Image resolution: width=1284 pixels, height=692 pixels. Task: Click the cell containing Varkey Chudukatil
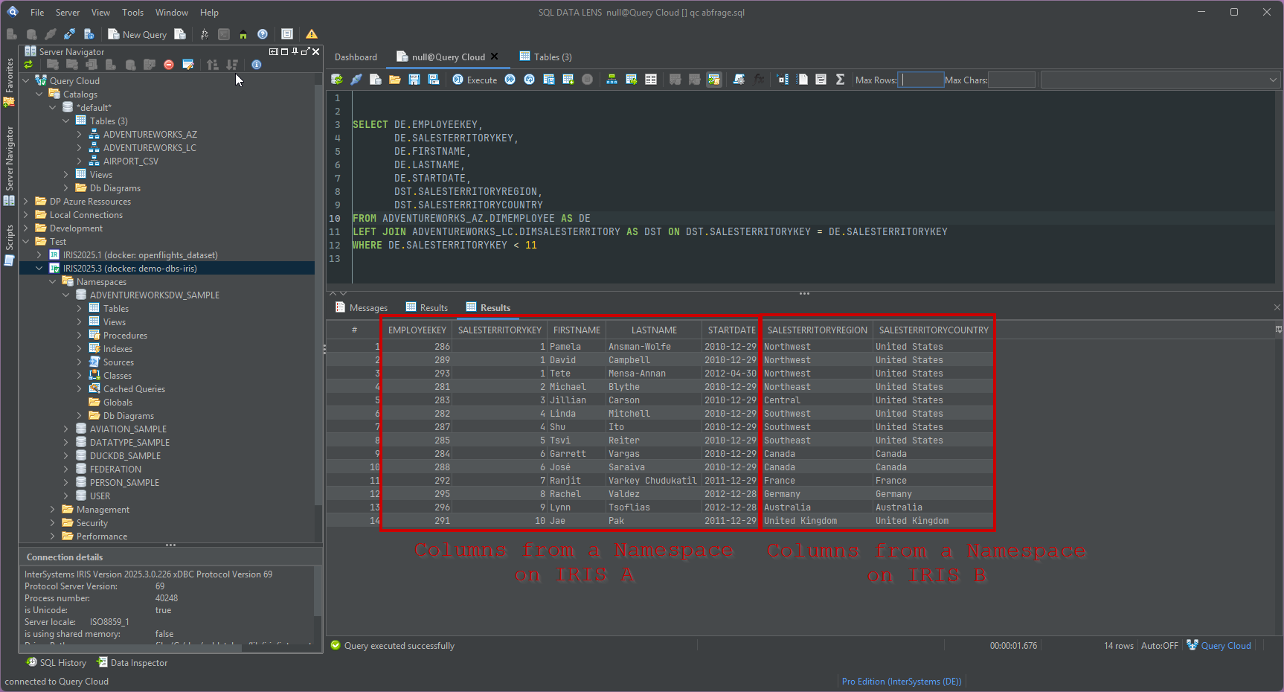[652, 481]
